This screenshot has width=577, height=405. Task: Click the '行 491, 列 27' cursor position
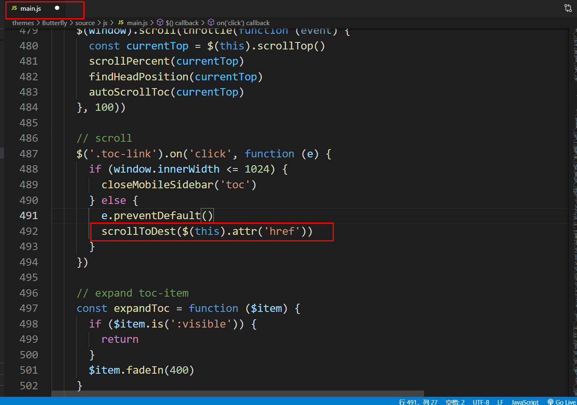point(418,402)
